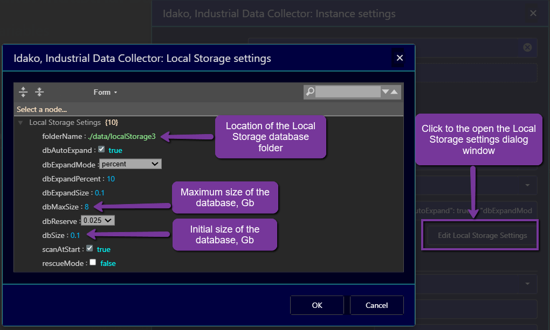Click the expand all nodes icon
This screenshot has width=550, height=330.
coord(23,92)
